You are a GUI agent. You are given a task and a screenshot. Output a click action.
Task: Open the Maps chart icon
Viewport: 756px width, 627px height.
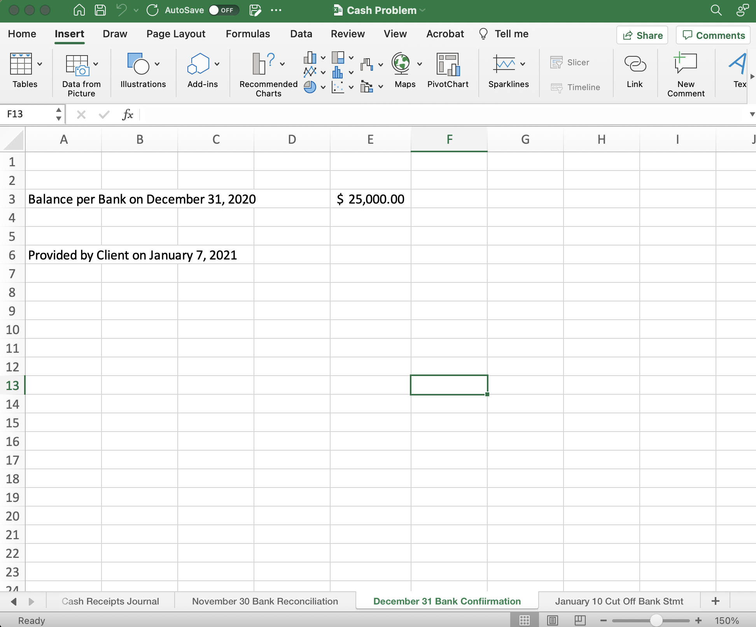[401, 64]
